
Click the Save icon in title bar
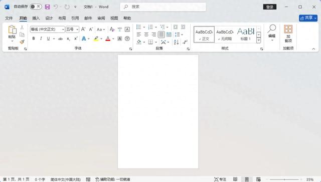(x=48, y=7)
